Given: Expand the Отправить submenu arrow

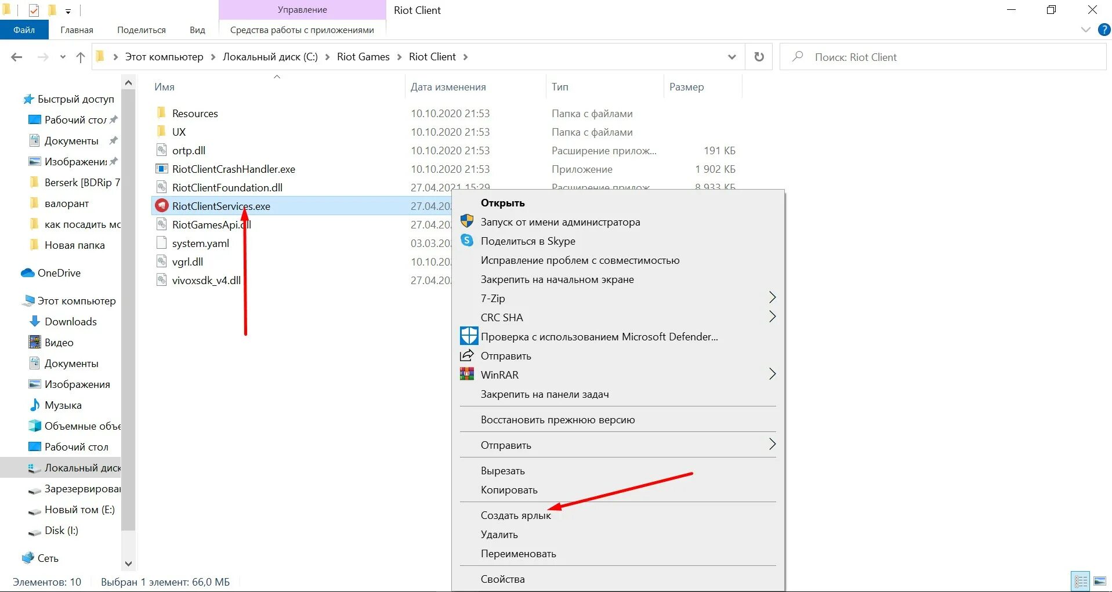Looking at the screenshot, I should coord(772,444).
